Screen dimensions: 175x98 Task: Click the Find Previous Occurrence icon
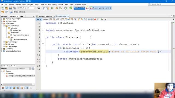(x=66, y=19)
